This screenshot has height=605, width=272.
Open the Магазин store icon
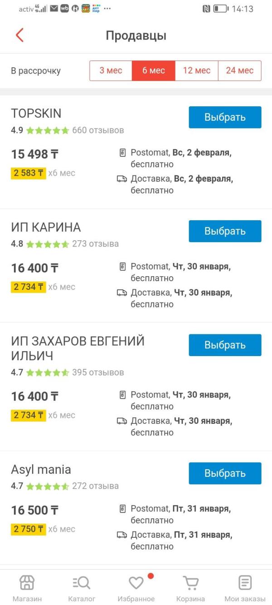(x=27, y=582)
